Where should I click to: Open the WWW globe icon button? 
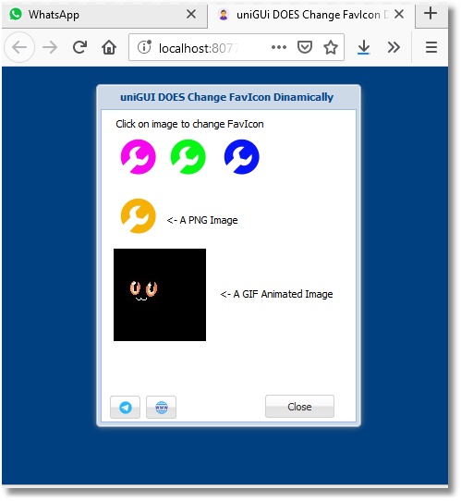click(162, 407)
